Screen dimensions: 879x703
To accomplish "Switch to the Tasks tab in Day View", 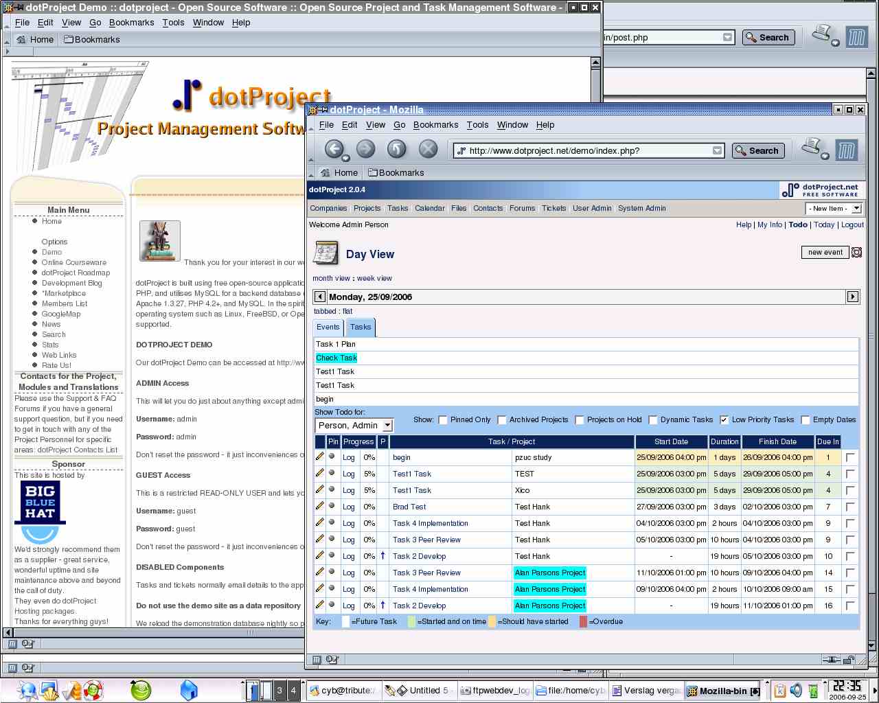I will coord(361,327).
